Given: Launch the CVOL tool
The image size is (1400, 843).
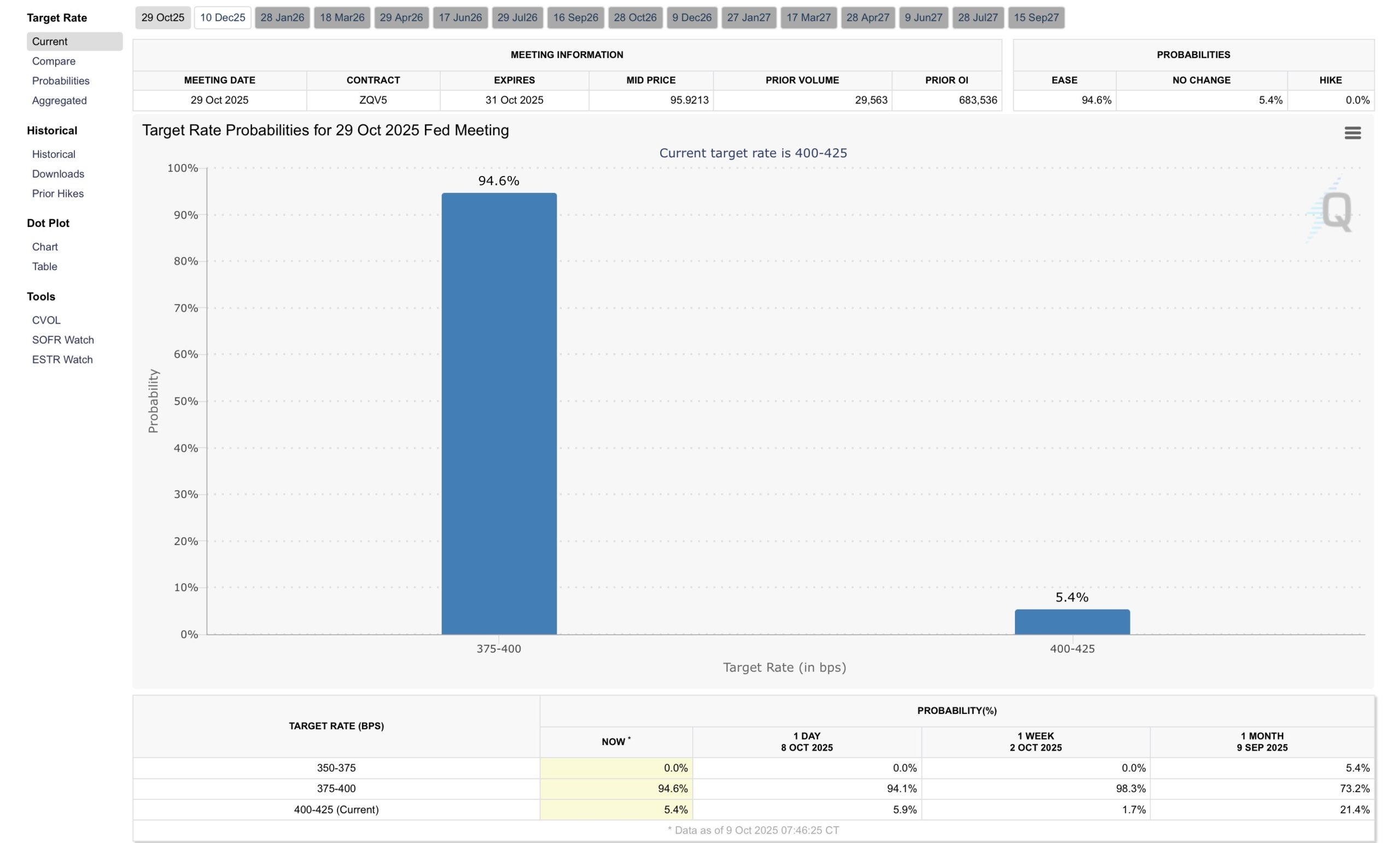Looking at the screenshot, I should [46, 320].
